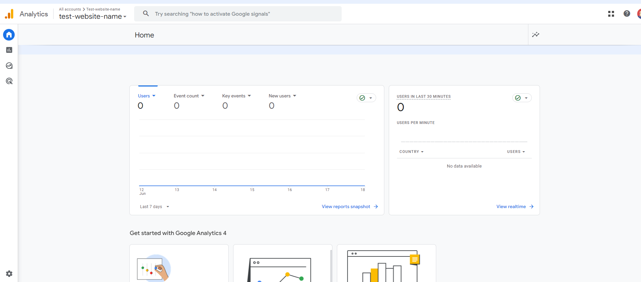Image resolution: width=641 pixels, height=282 pixels.
Task: Expand the Users metric dropdown
Action: (147, 96)
